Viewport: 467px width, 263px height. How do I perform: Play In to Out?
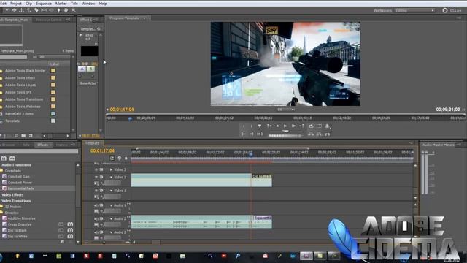pos(260,134)
